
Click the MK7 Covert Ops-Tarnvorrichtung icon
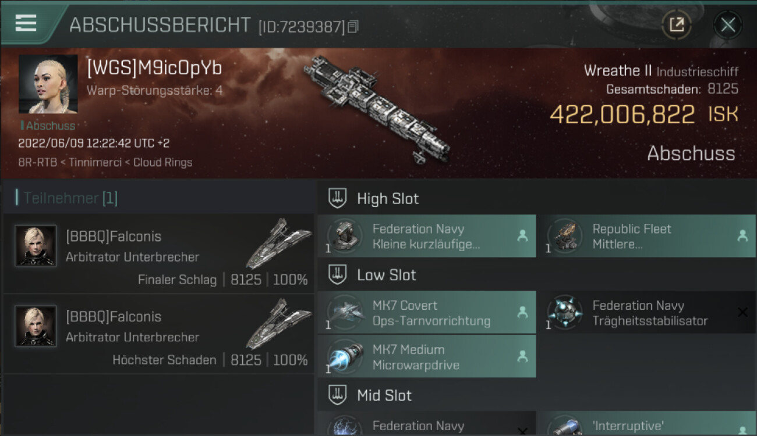tap(344, 312)
